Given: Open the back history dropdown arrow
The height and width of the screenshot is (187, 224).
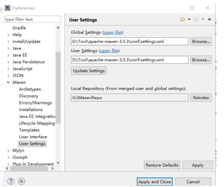Looking at the screenshot, I should (189, 19).
